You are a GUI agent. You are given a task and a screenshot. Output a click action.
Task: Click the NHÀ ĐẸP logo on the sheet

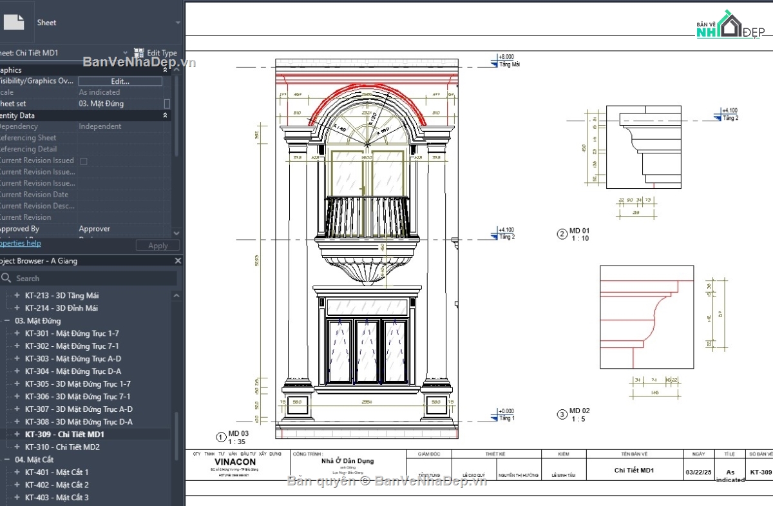click(x=732, y=25)
